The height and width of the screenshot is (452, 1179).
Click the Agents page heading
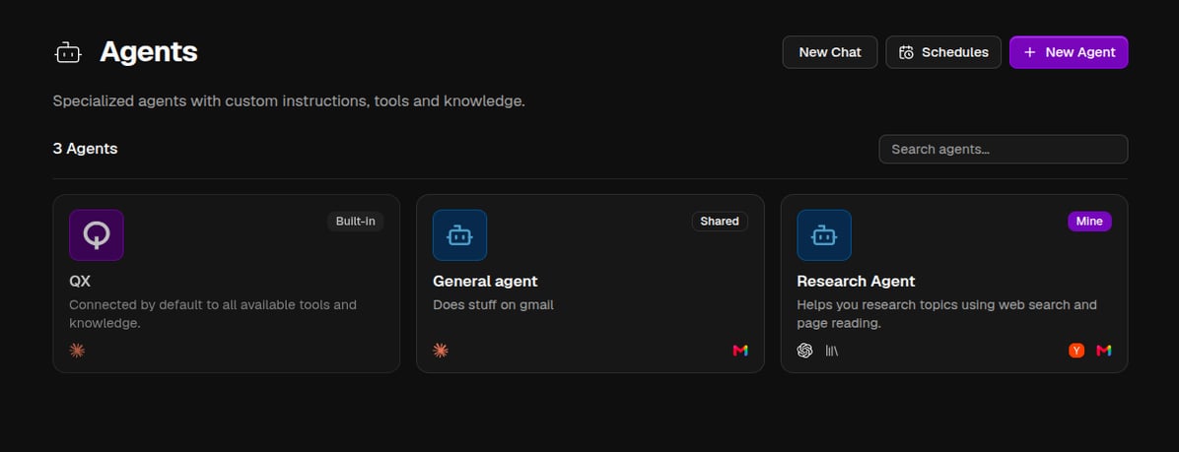click(x=148, y=52)
